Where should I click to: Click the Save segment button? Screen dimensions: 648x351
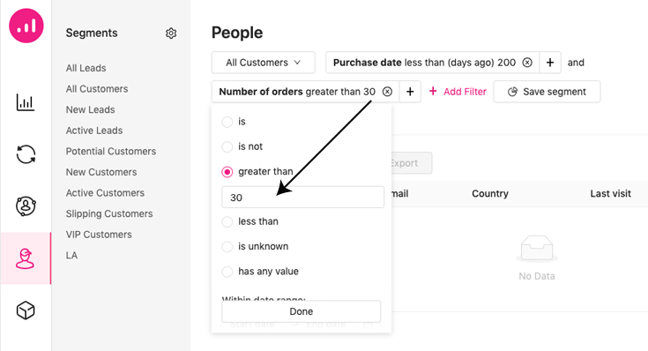click(x=547, y=92)
